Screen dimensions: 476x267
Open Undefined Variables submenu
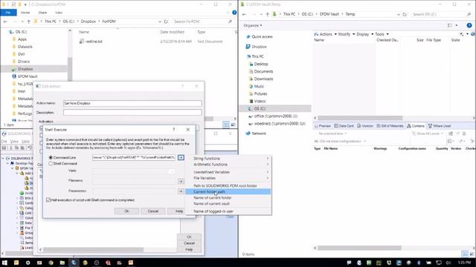228,172
